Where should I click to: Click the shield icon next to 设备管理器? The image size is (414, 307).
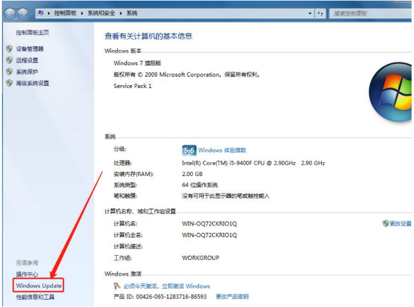click(x=9, y=49)
